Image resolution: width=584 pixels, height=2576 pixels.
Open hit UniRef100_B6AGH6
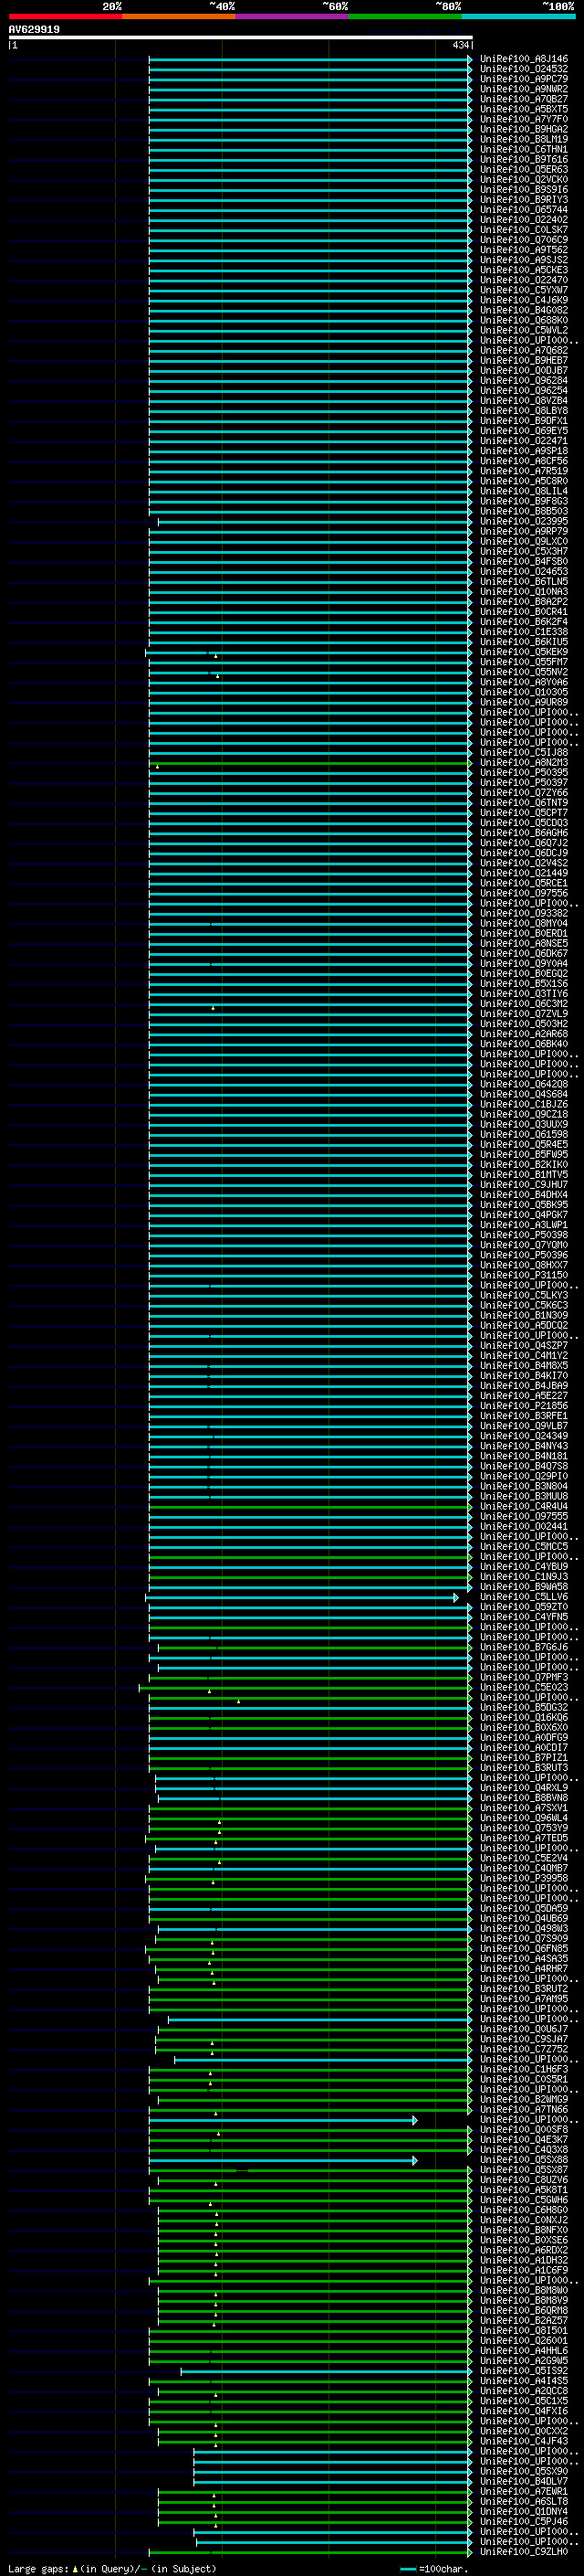tap(524, 833)
